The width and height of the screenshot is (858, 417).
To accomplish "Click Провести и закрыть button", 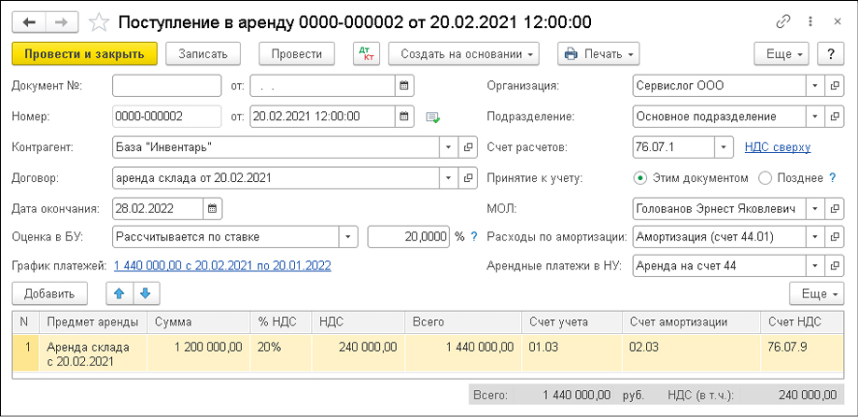I will coord(84,53).
